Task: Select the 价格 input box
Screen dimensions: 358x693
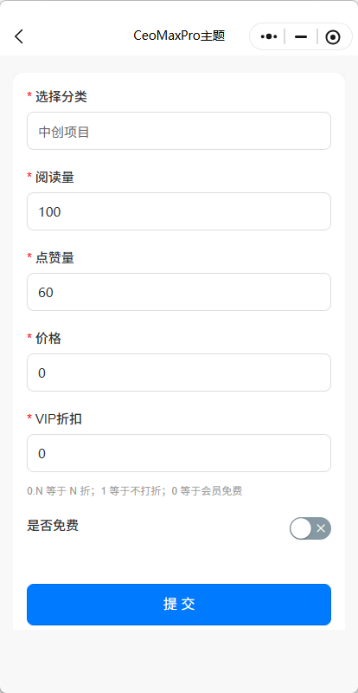Action: click(179, 372)
